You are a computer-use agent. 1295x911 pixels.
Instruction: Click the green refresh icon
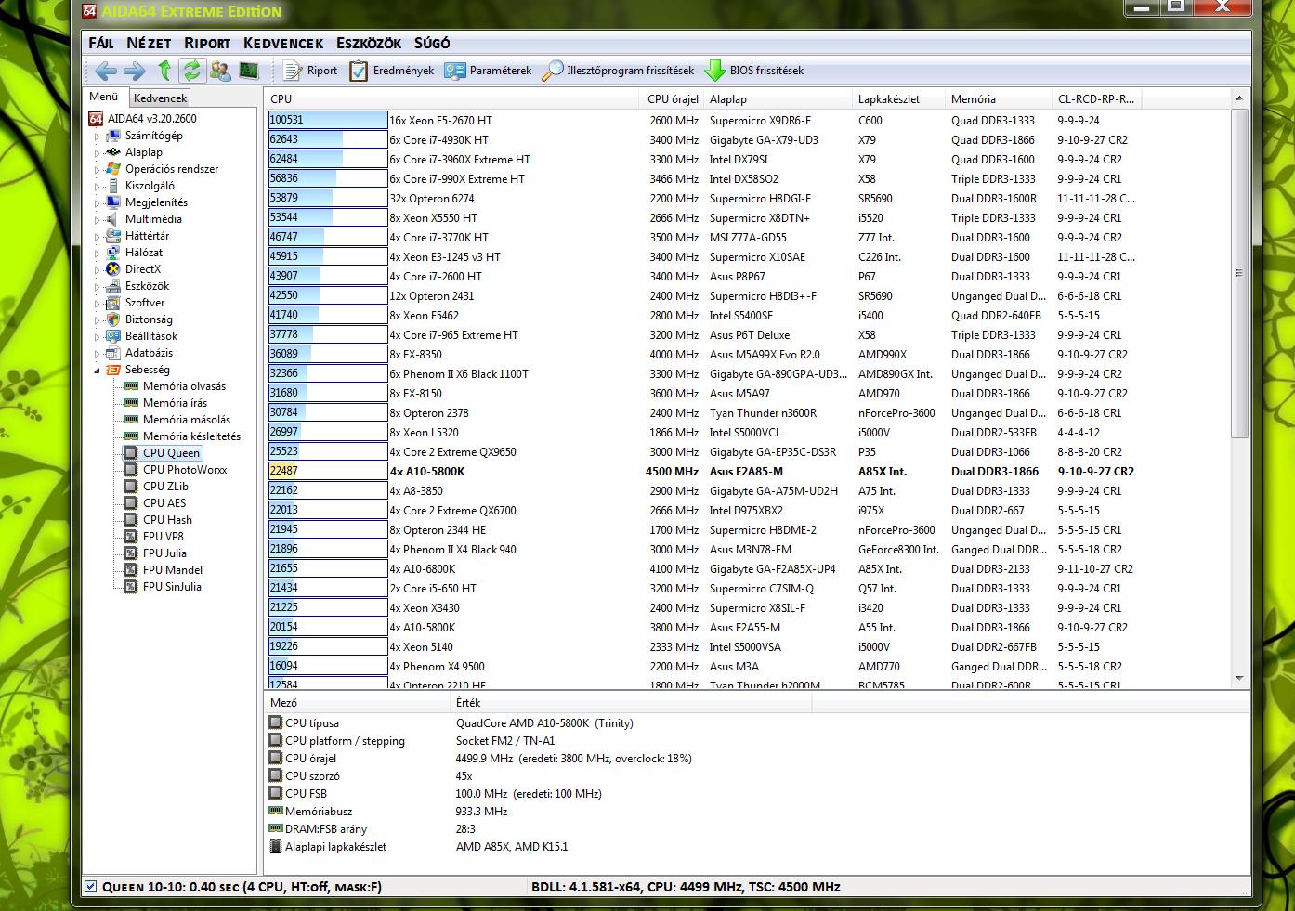click(x=191, y=71)
